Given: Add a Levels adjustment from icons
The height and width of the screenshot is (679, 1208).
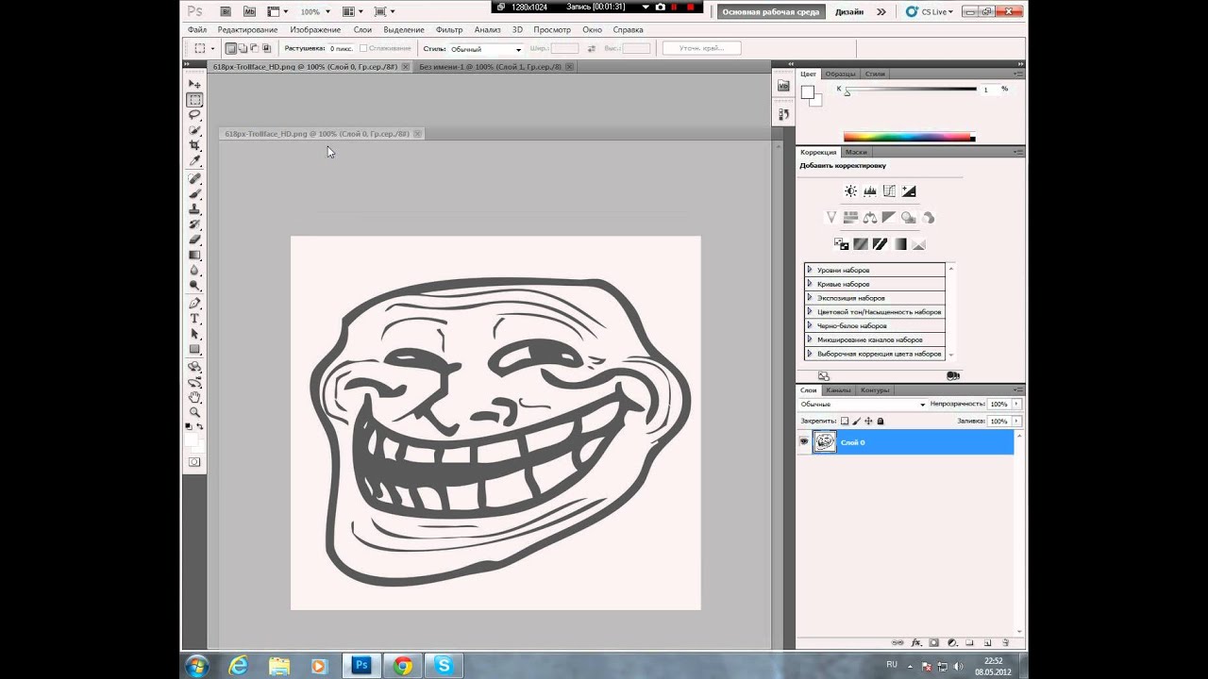Looking at the screenshot, I should point(869,190).
